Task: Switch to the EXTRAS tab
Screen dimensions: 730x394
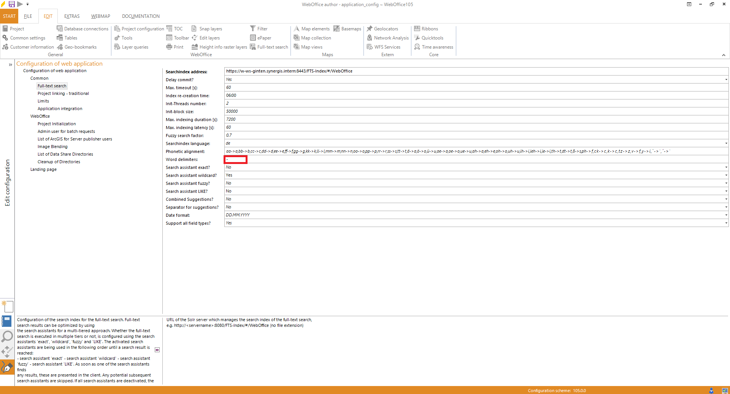Action: 71,16
